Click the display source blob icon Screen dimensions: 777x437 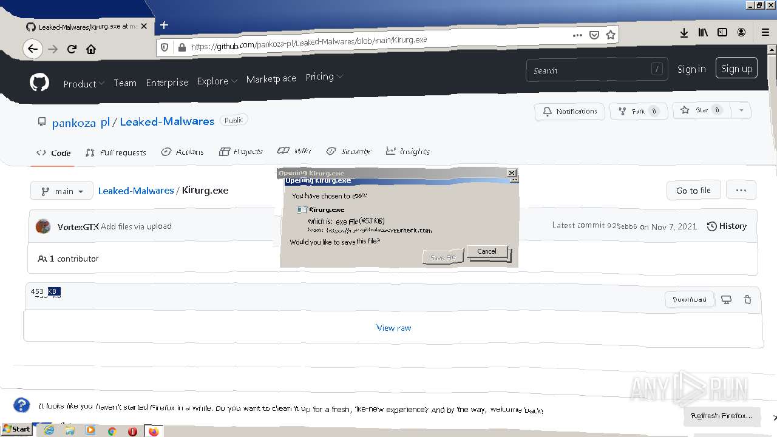(726, 299)
